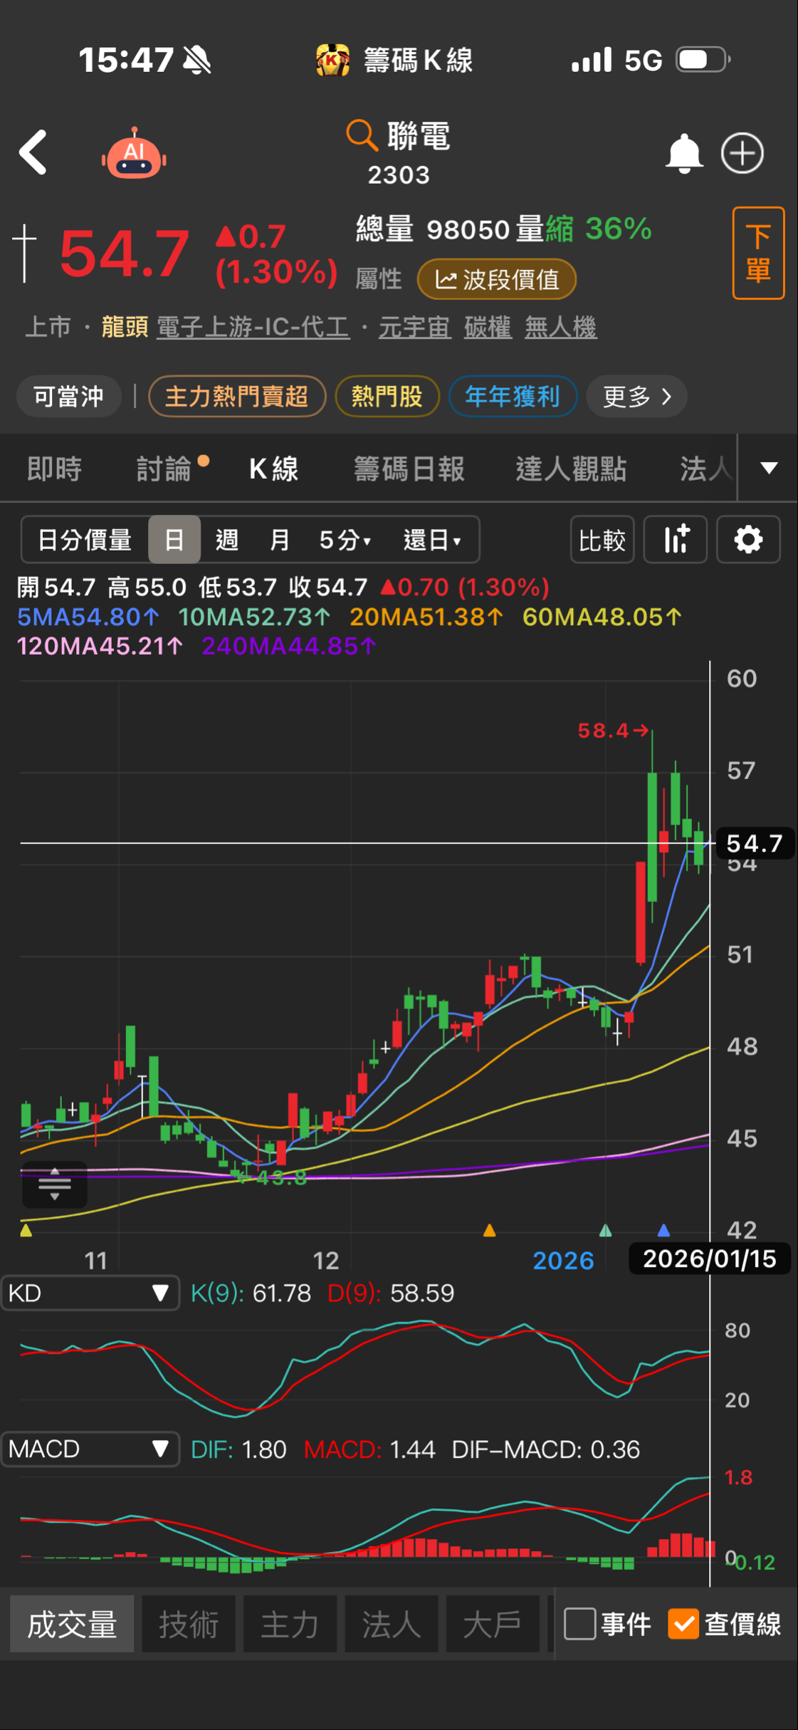798x1730 pixels.
Task: Enable the 事件 checkbox
Action: pyautogui.click(x=579, y=1625)
